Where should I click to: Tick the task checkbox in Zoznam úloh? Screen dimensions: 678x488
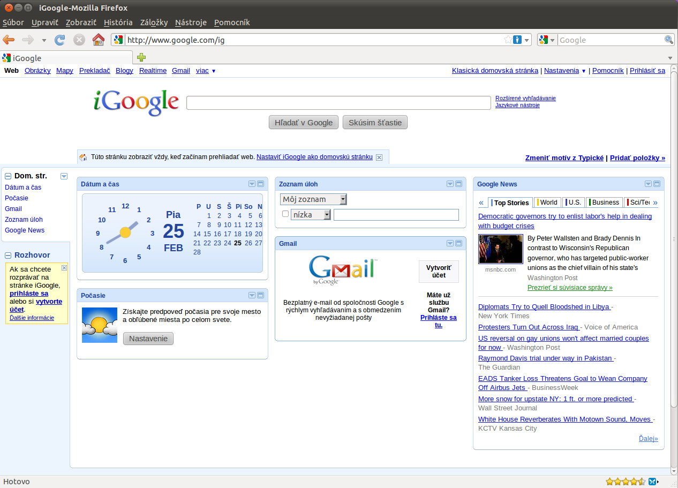tap(285, 214)
